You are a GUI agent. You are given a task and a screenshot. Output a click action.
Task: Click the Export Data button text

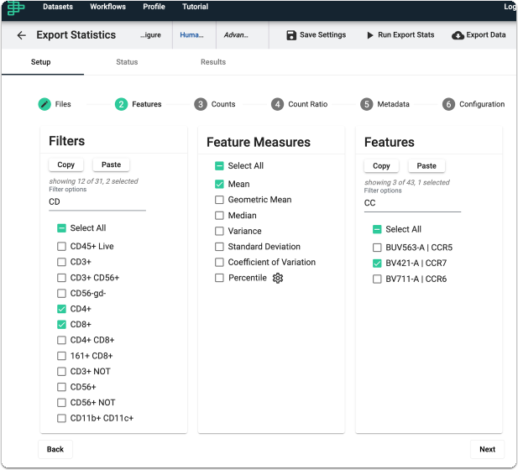pos(486,35)
